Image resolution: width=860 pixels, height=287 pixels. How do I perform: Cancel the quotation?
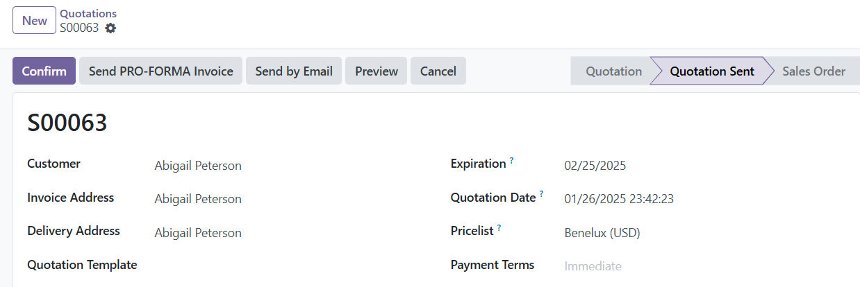(x=438, y=71)
